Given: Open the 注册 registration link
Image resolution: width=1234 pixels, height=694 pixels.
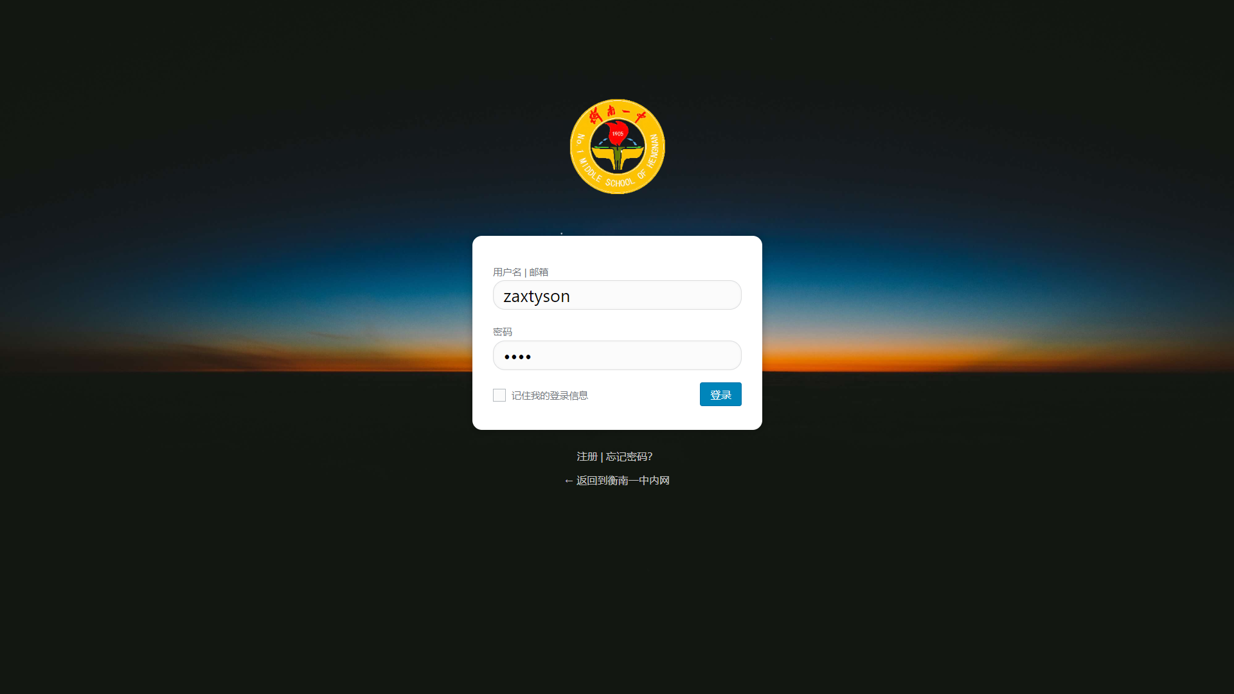Looking at the screenshot, I should coord(587,456).
